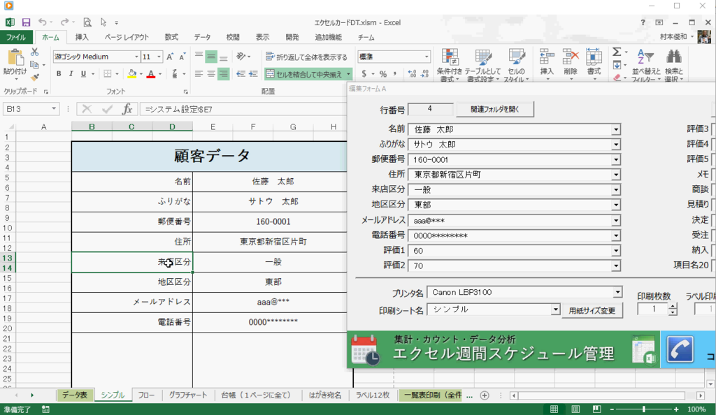The height and width of the screenshot is (415, 716).
Task: Save the workbook with the floppy icon
Action: pos(26,22)
